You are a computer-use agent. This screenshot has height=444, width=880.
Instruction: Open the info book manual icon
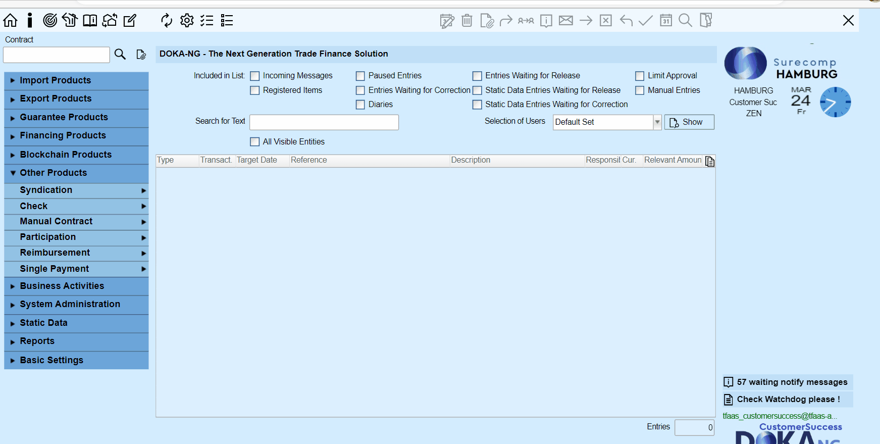[x=90, y=20]
